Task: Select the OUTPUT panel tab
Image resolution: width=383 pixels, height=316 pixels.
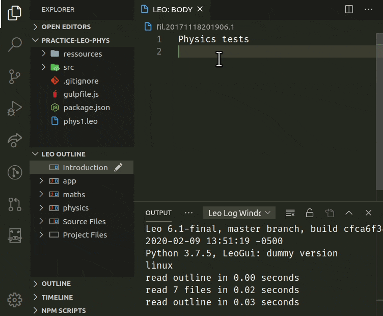Action: click(x=158, y=213)
